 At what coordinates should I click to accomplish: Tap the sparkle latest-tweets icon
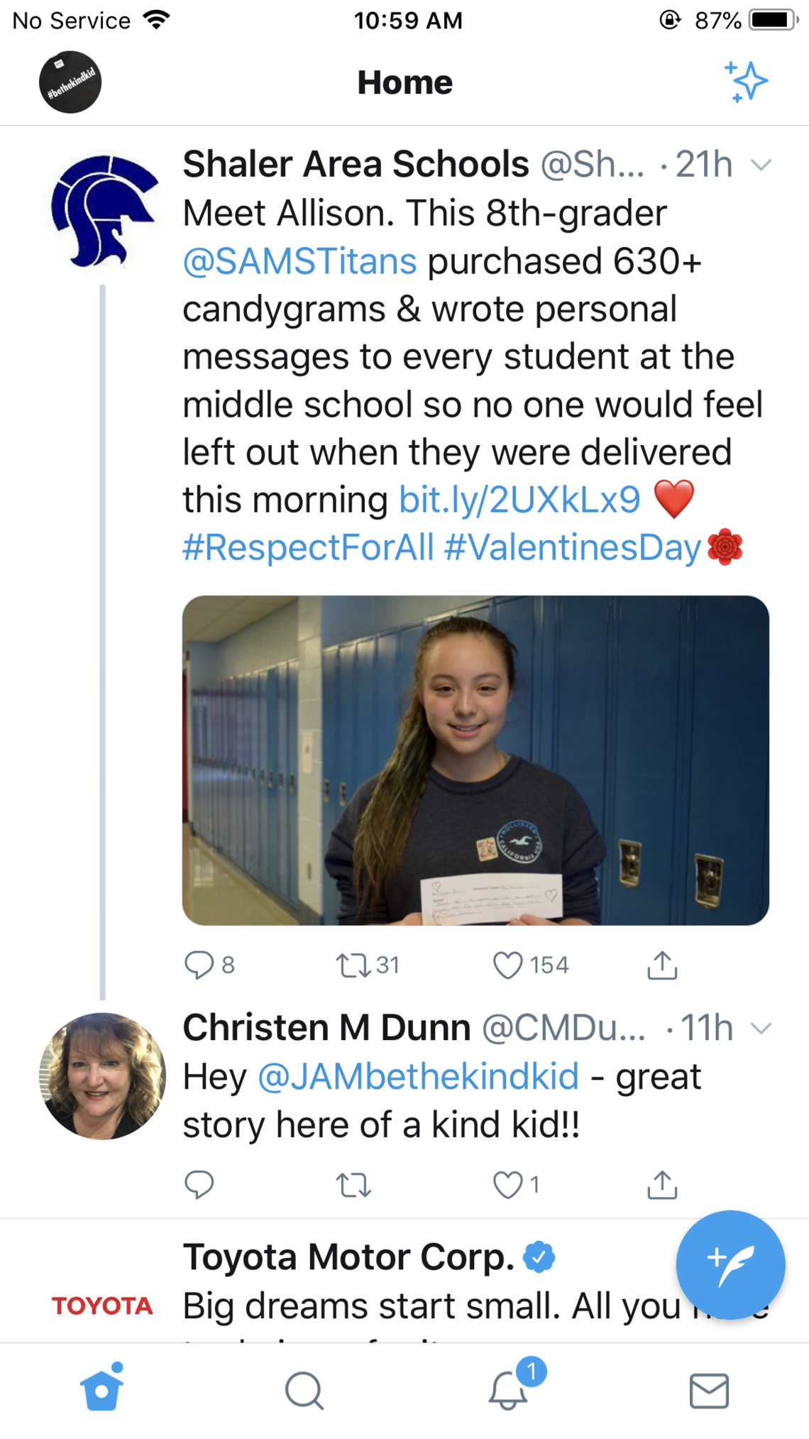[x=746, y=82]
